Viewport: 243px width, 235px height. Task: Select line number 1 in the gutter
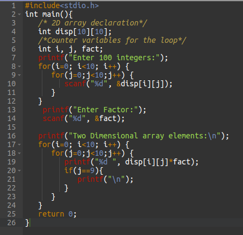[14, 6]
